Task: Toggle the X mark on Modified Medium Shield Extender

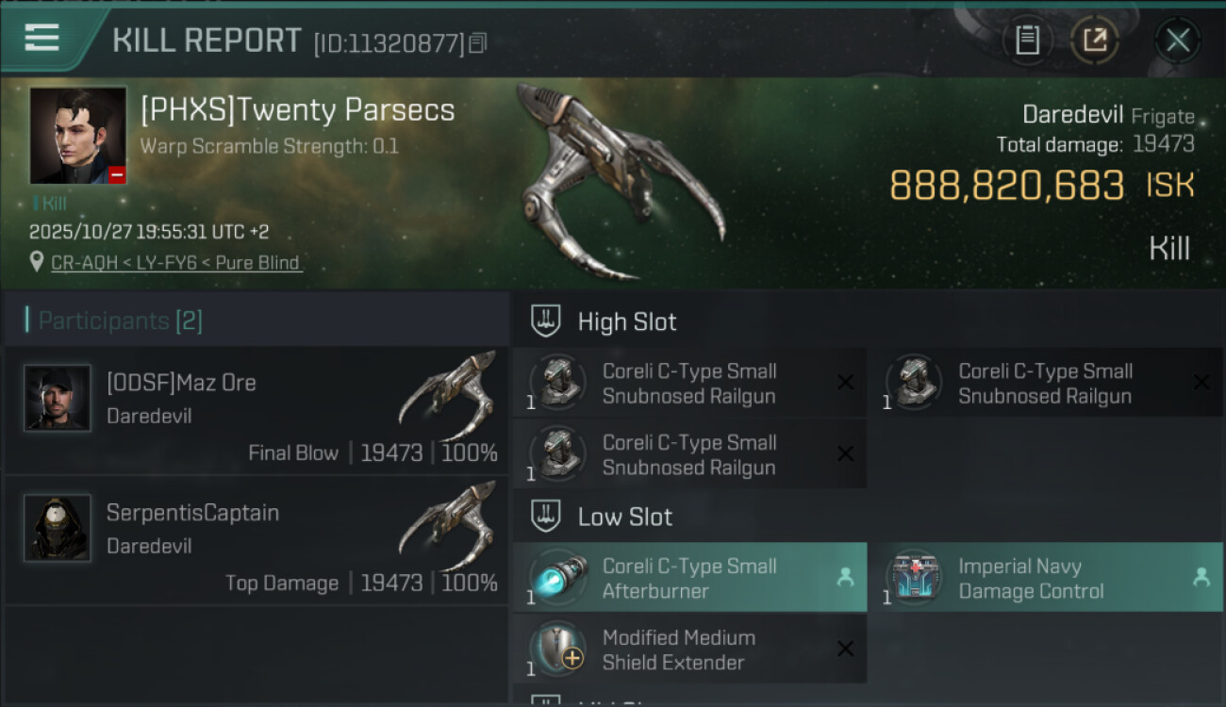Action: click(x=845, y=649)
